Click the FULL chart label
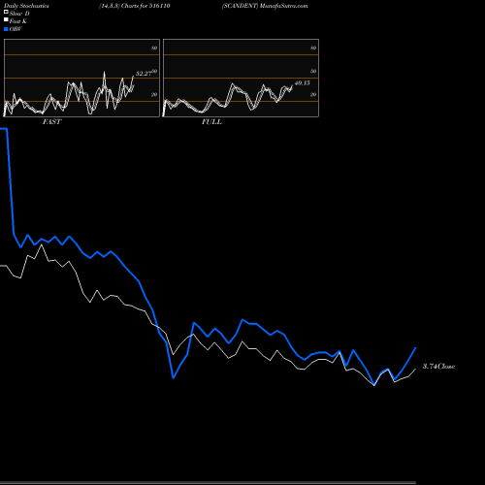The height and width of the screenshot is (485, 485). 211,122
